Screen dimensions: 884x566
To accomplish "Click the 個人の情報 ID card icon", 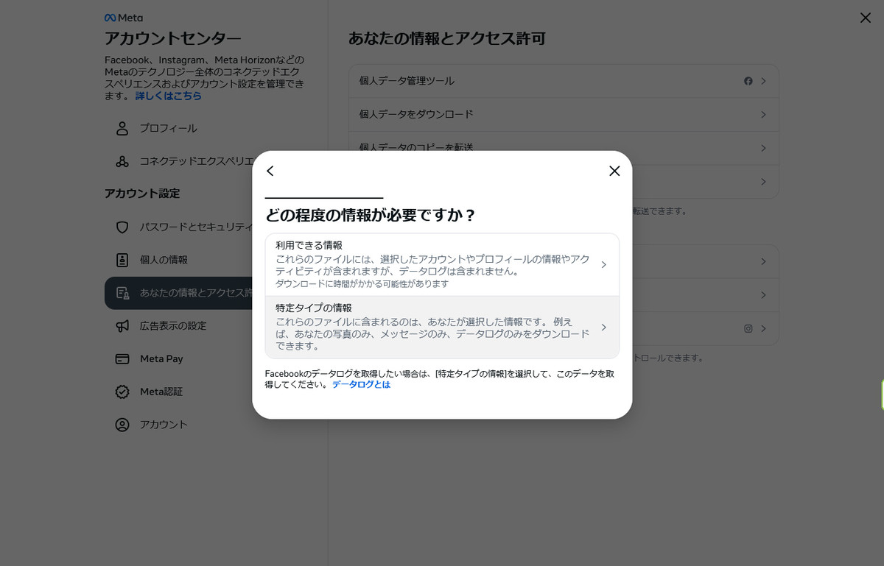I will (x=122, y=260).
